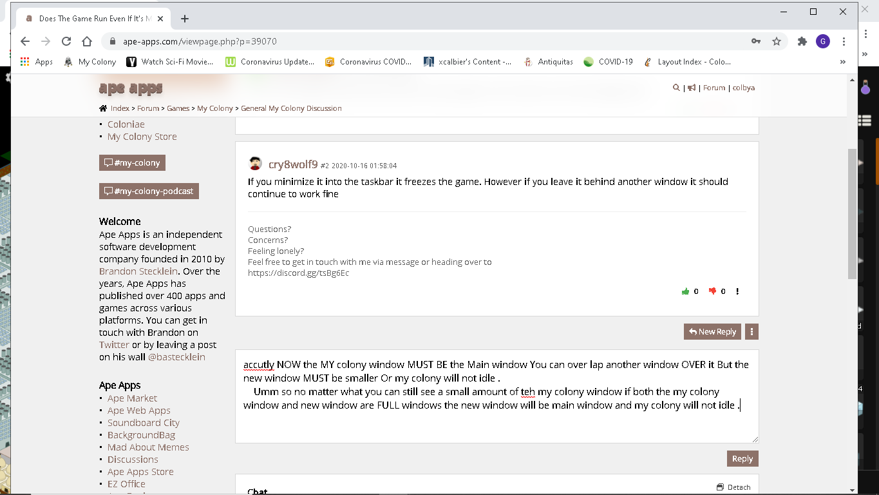Screen dimensions: 879x495
Task: Open the Layout Index bookmark
Action: (x=688, y=62)
